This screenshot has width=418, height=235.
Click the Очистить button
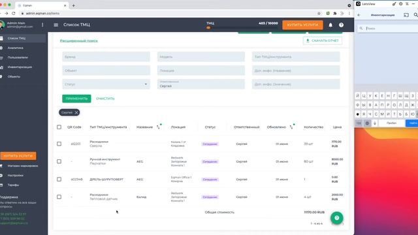[105, 99]
